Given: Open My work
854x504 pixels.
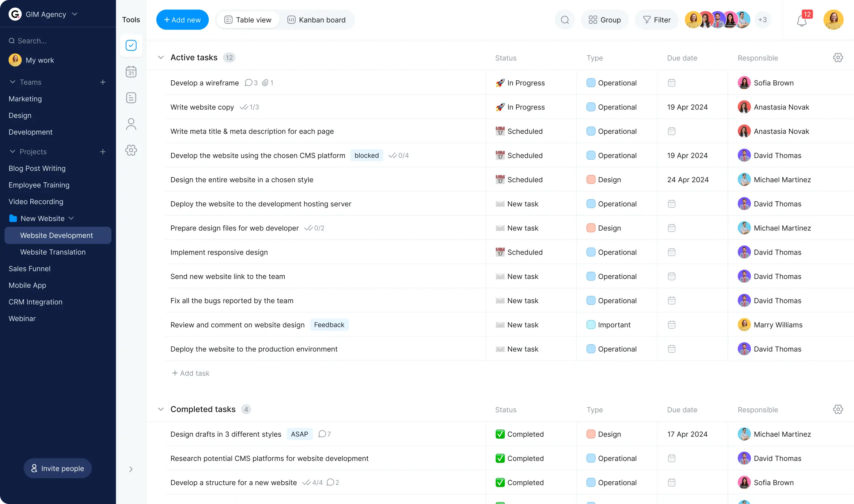Looking at the screenshot, I should pyautogui.click(x=31, y=60).
